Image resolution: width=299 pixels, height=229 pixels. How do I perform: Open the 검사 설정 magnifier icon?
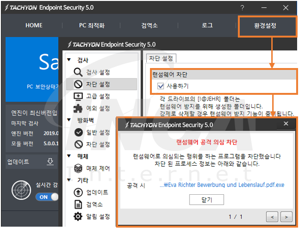78,72
